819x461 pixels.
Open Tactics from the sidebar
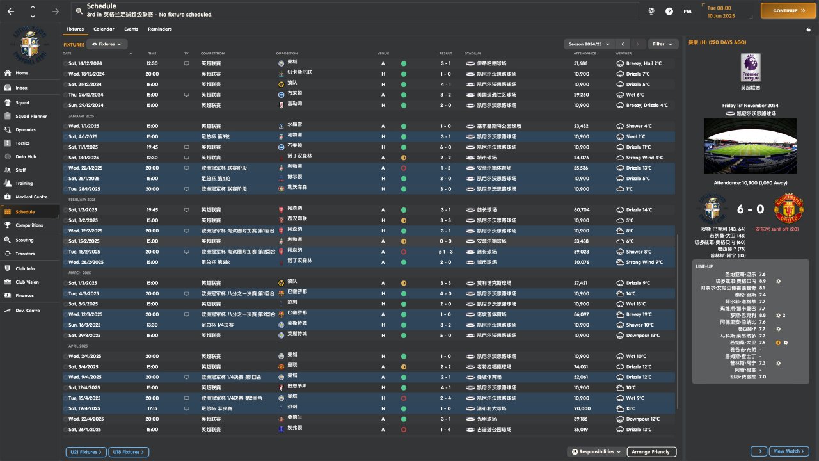[22, 143]
